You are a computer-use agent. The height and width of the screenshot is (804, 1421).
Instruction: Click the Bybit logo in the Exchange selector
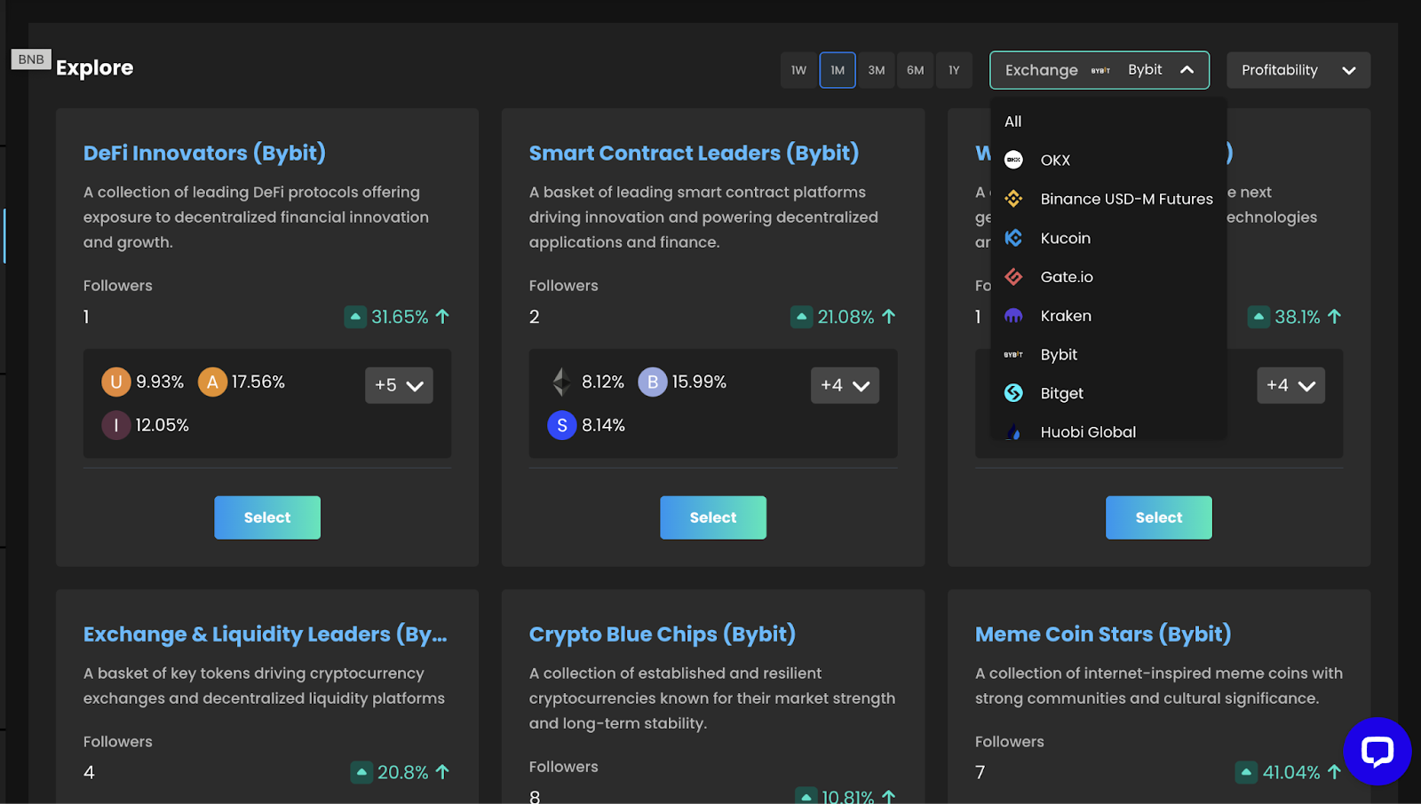pyautogui.click(x=1101, y=70)
